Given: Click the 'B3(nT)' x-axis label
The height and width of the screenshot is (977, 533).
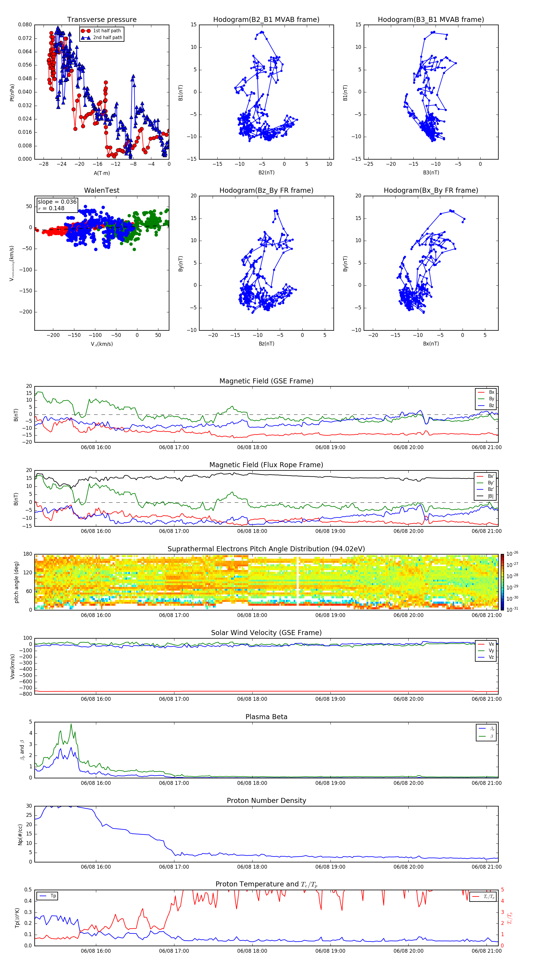Looking at the screenshot, I should click(431, 173).
